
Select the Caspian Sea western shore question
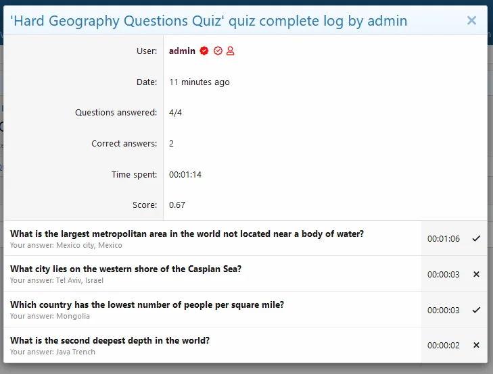126,269
